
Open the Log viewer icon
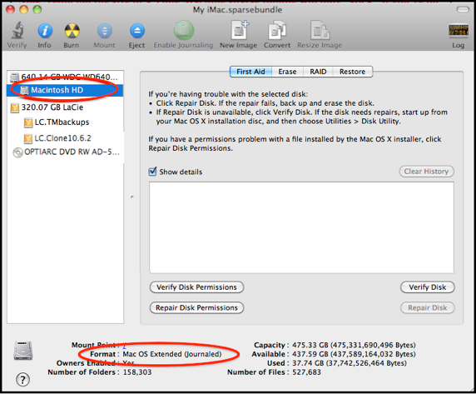point(458,30)
